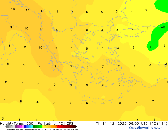Click the gray arrow at legend's left end
The height and width of the screenshot is (130, 168).
click(x=6, y=127)
